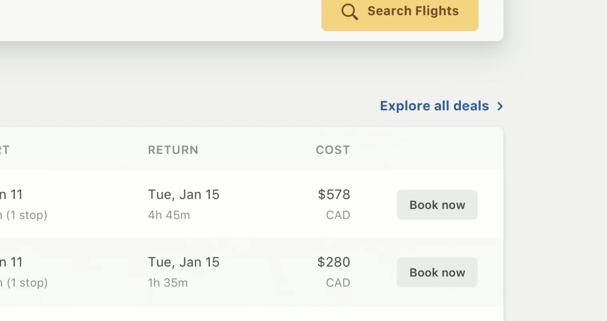Image resolution: width=607 pixels, height=321 pixels.
Task: Select the COST column header
Action: coord(333,150)
